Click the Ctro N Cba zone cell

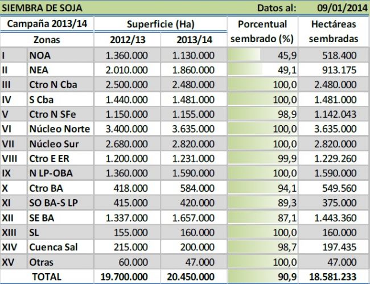pyautogui.click(x=60, y=84)
